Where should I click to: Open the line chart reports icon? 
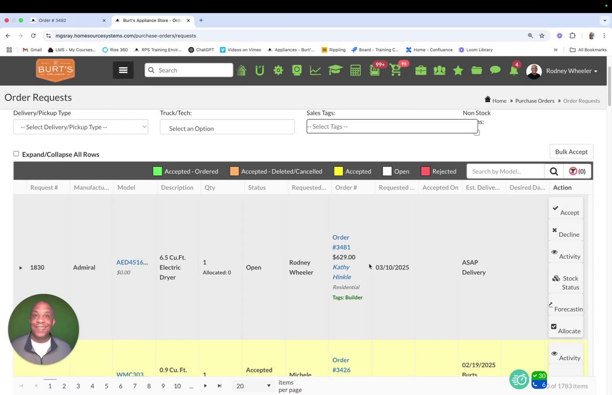[316, 71]
